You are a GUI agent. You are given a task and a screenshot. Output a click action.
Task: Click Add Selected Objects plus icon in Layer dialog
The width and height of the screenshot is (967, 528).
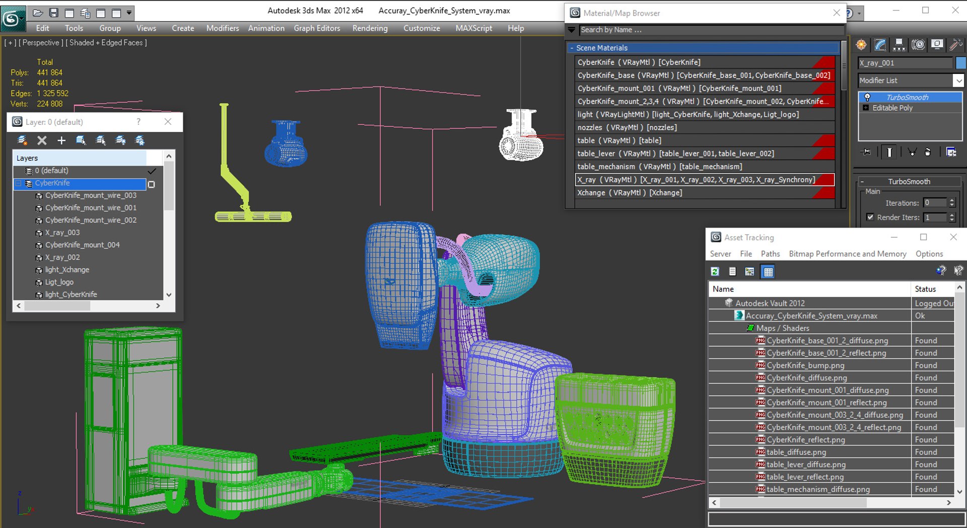pos(61,140)
